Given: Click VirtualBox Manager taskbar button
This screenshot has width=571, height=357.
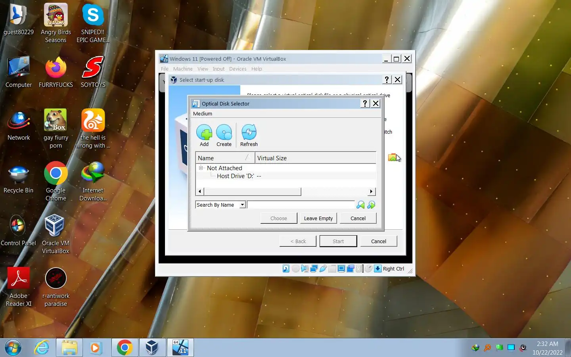Looking at the screenshot, I should coord(152,348).
